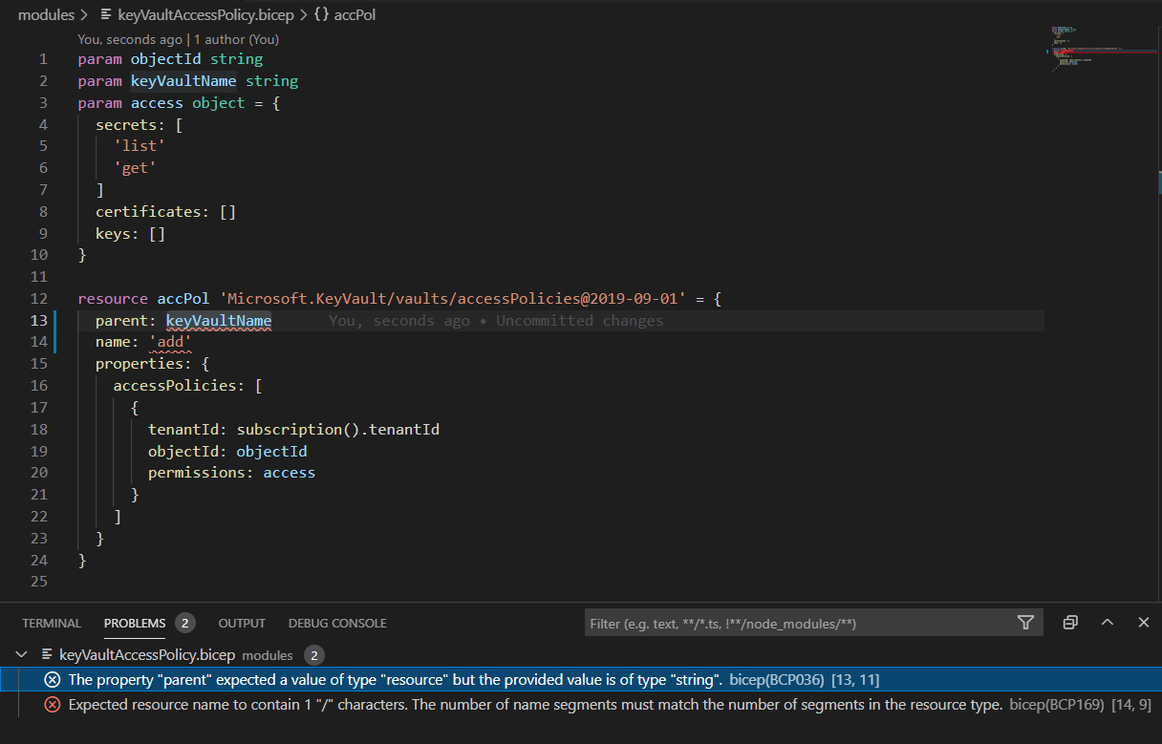Select the red error icon of the BCP036 problem
Viewport: 1162px width, 744px height.
(53, 680)
